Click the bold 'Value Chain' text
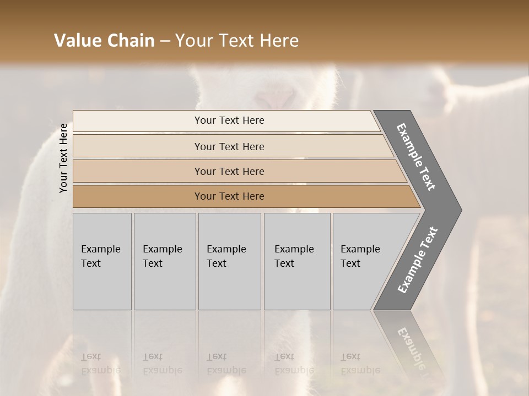 [x=104, y=41]
